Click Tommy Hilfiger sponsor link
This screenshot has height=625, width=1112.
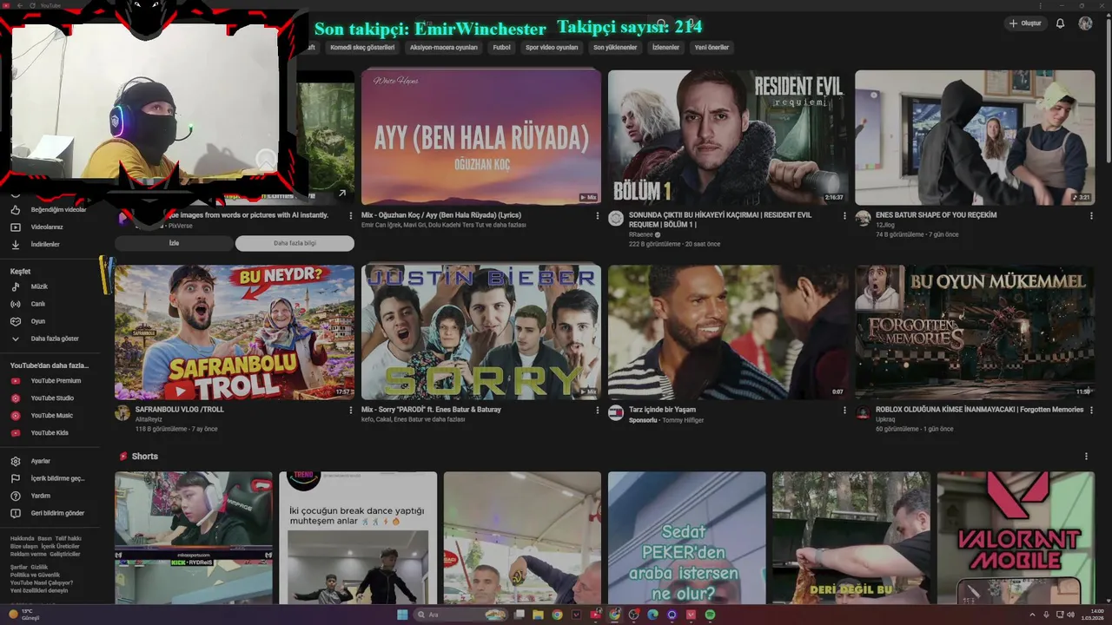tap(683, 420)
